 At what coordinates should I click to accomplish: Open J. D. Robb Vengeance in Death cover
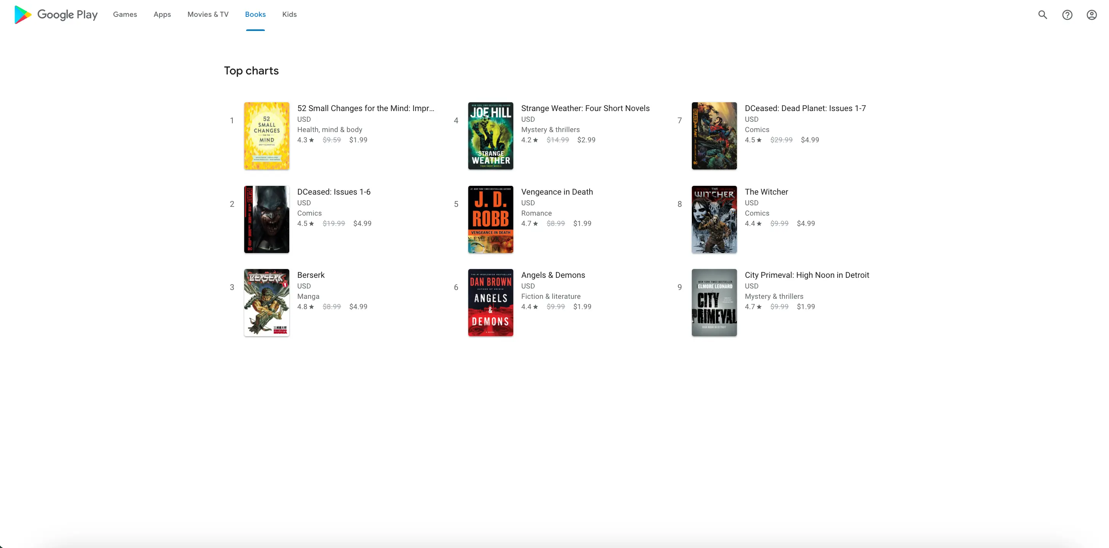(490, 219)
